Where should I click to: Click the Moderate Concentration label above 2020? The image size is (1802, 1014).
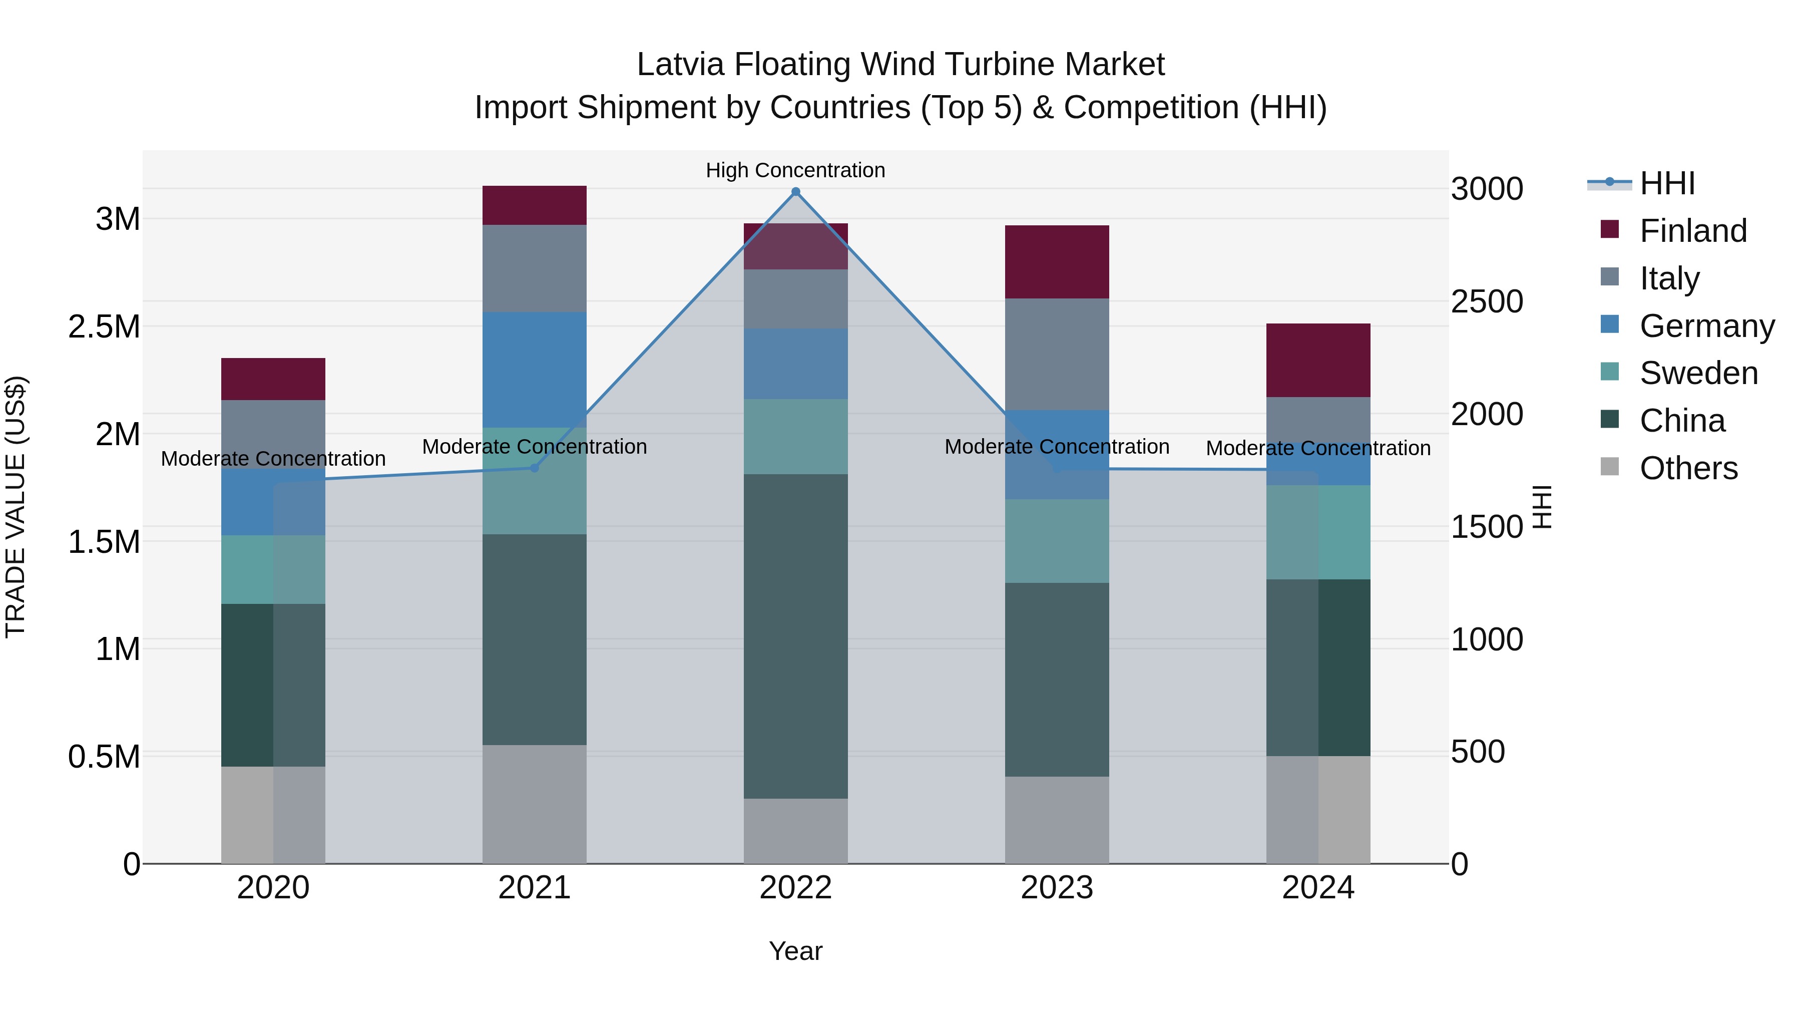tap(273, 458)
